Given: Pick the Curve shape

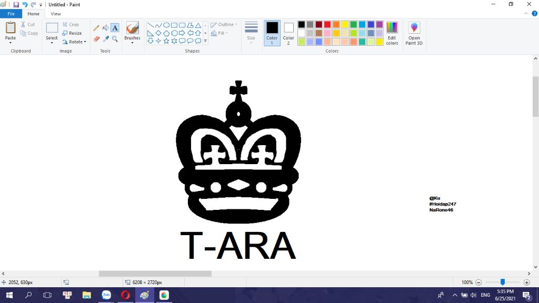Looking at the screenshot, I should (158, 25).
